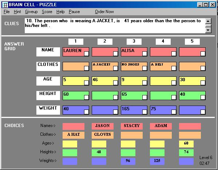Click the clues scroll up arrow
Screen dimensions: 218x170
[208, 21]
